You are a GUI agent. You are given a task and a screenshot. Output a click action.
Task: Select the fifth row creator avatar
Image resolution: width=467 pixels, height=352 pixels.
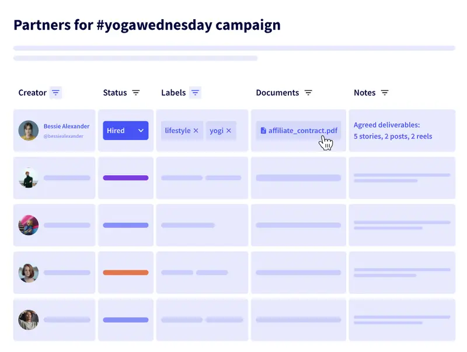click(29, 320)
